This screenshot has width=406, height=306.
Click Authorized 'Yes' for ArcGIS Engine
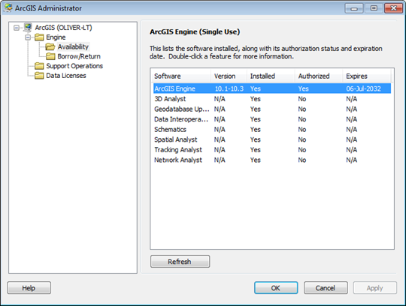point(303,88)
